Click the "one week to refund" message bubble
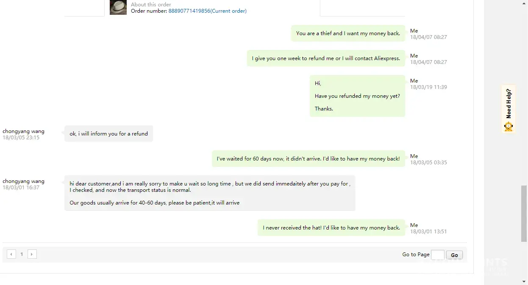This screenshot has width=528, height=285. point(326,58)
